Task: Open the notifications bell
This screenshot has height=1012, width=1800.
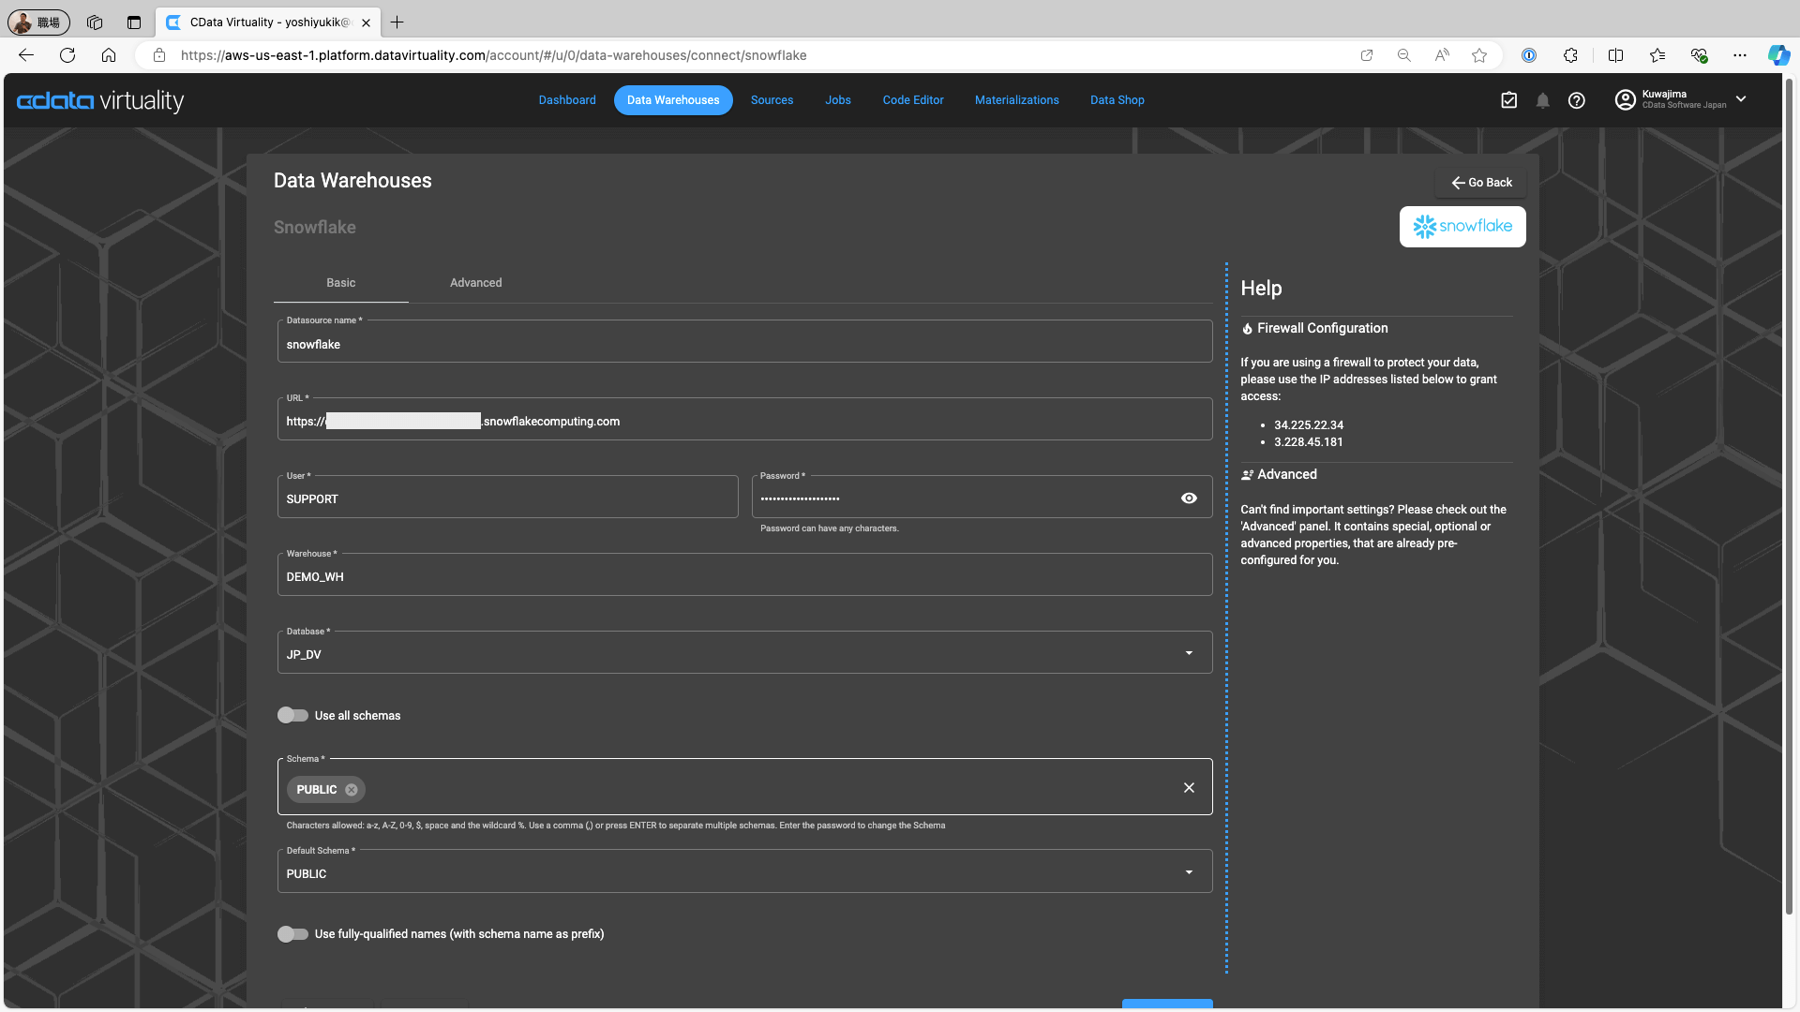Action: pos(1542,100)
